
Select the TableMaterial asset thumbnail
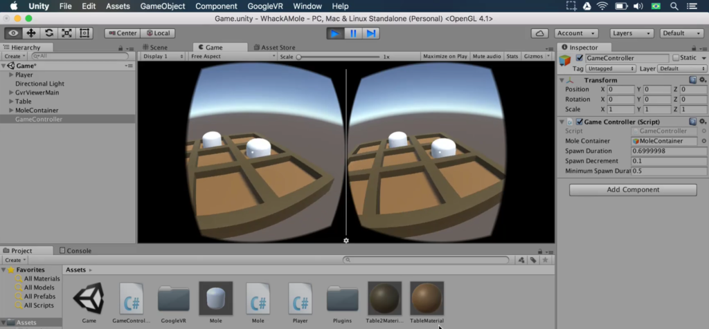pos(427,299)
